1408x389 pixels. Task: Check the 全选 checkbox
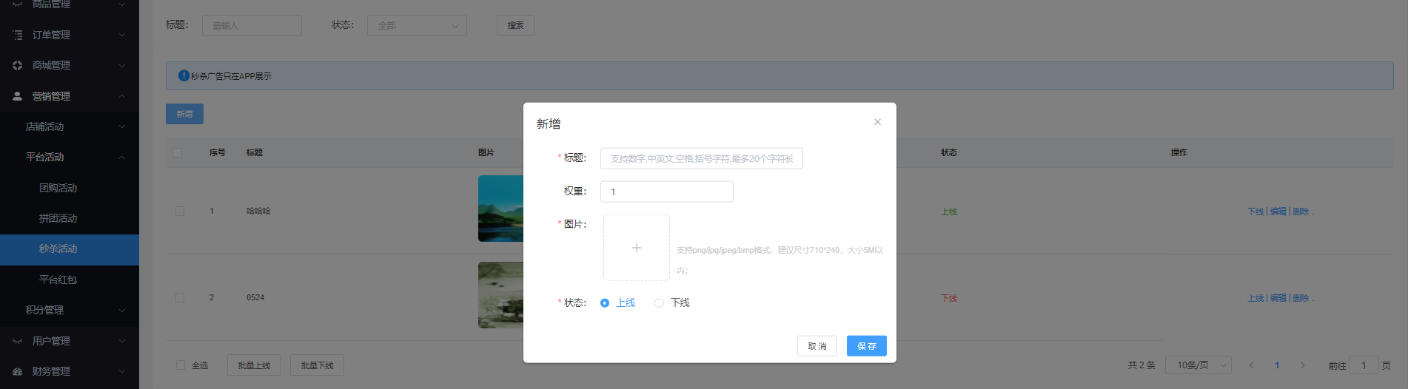[x=181, y=365]
